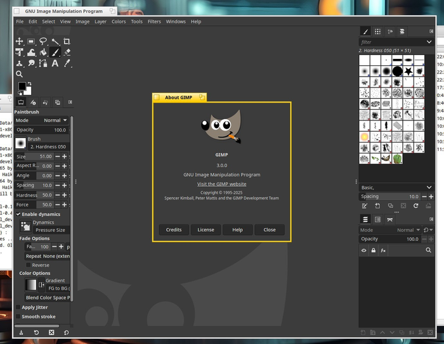
Task: Select the Zoom magnifier tool
Action: click(x=19, y=74)
